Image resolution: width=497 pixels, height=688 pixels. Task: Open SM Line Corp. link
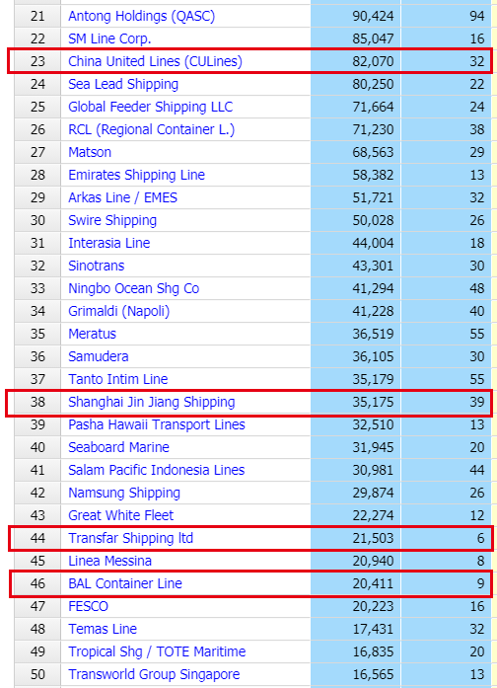109,38
